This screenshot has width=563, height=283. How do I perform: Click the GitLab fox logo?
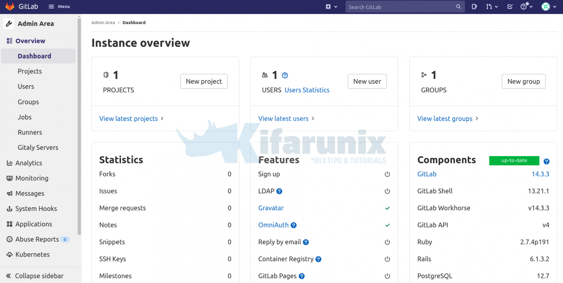tap(9, 6)
